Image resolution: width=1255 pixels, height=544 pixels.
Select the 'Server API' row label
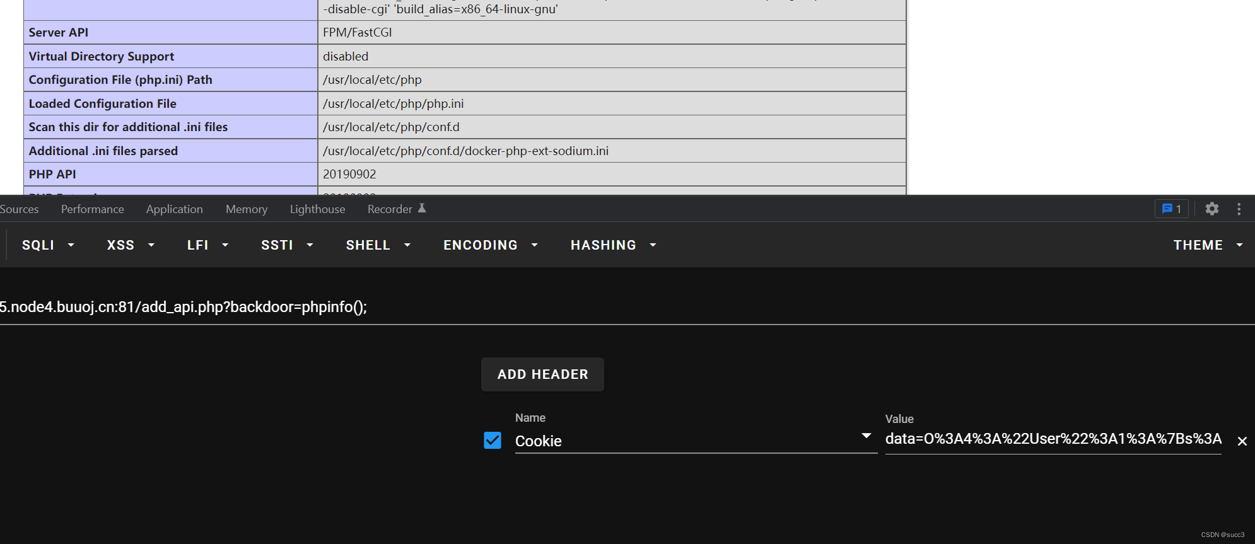[x=59, y=33]
